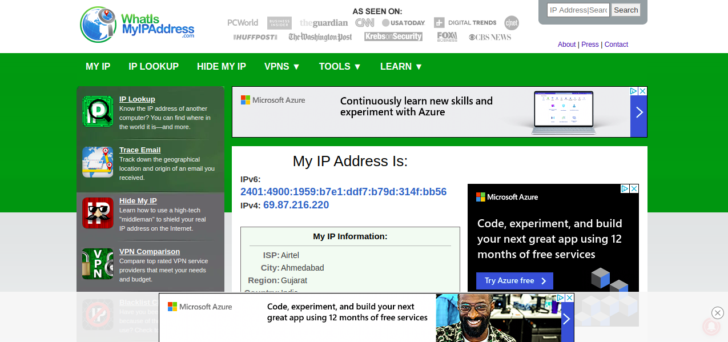Expand the LEARN dropdown menu

401,67
